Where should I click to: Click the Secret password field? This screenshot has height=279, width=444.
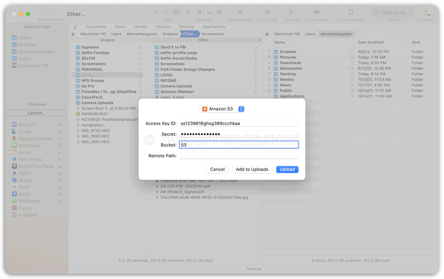point(239,134)
